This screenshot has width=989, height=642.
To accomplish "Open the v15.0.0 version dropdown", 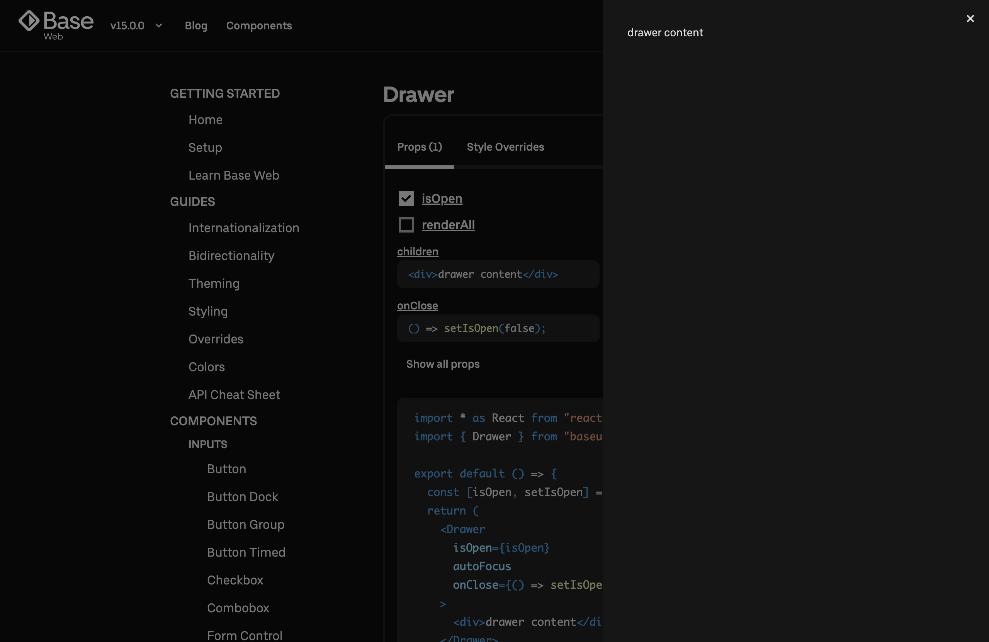I will tap(136, 26).
